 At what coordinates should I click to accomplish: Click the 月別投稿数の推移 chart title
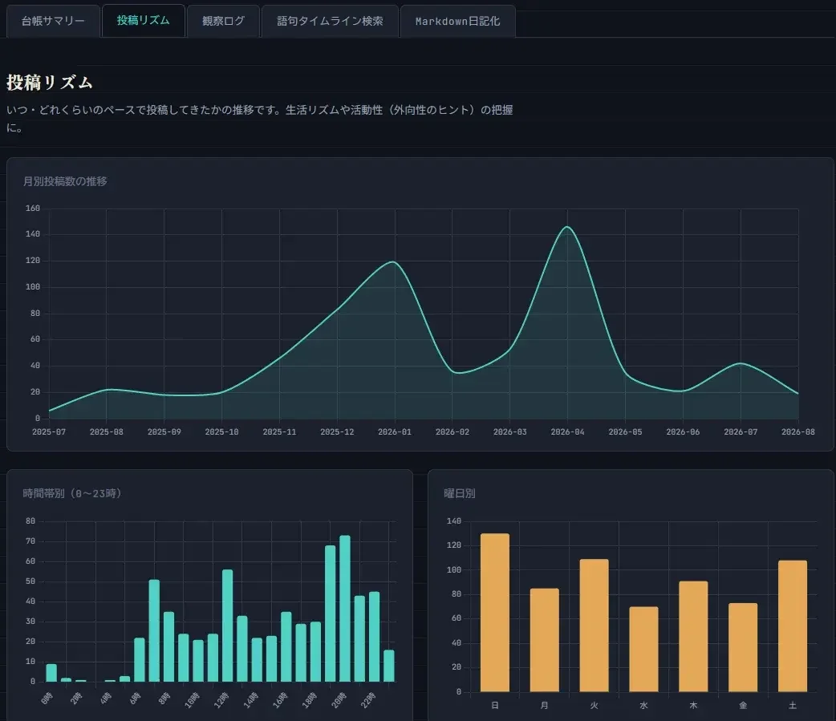(65, 181)
